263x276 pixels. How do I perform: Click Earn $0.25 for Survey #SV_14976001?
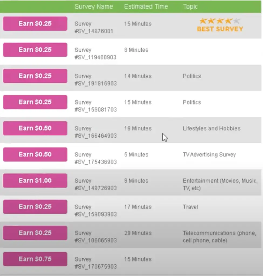[x=35, y=24]
